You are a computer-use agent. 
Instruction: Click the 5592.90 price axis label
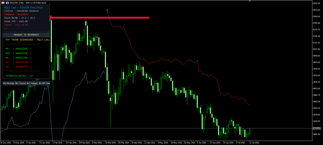[316, 3]
